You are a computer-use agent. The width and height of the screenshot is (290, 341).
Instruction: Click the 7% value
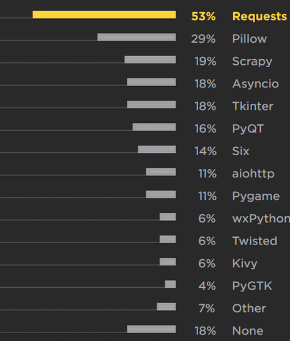pos(207,309)
